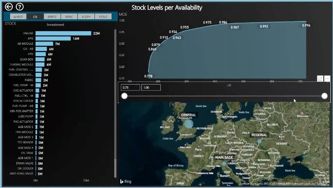This screenshot has height=188, width=333.
Task: Open the STSIZ tab
Action: [103, 17]
